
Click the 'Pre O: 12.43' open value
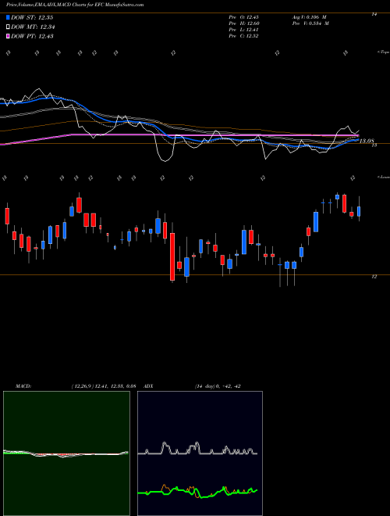pyautogui.click(x=243, y=17)
